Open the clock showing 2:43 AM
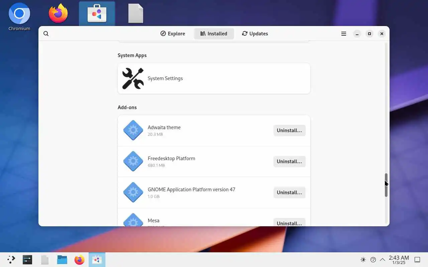The width and height of the screenshot is (428, 267). (x=399, y=260)
